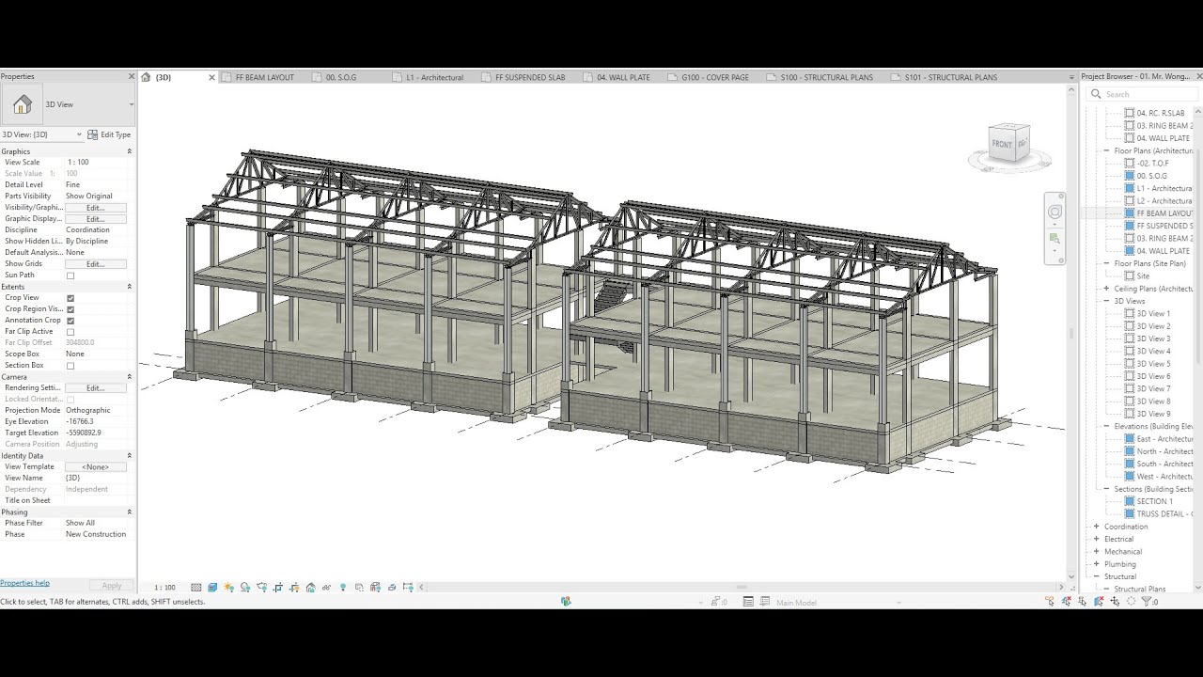Click the View Template <None> button
The width and height of the screenshot is (1203, 677).
95,467
